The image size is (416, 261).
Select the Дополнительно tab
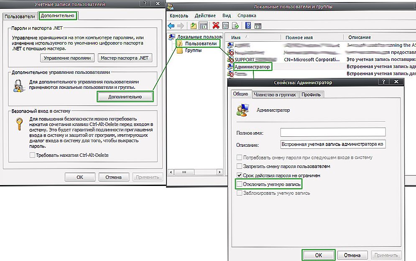pos(58,15)
